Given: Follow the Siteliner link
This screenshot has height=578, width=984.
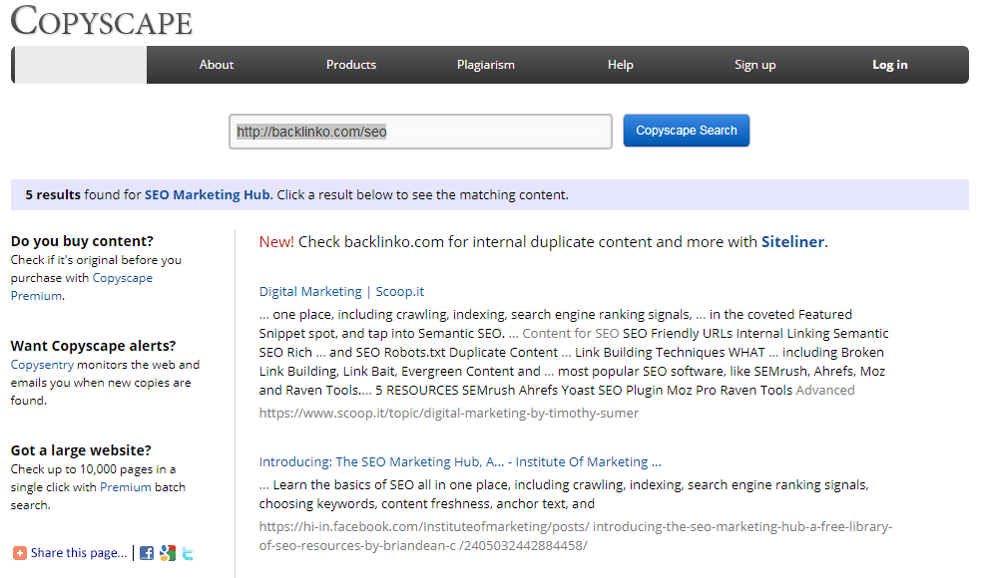Looking at the screenshot, I should [x=792, y=242].
